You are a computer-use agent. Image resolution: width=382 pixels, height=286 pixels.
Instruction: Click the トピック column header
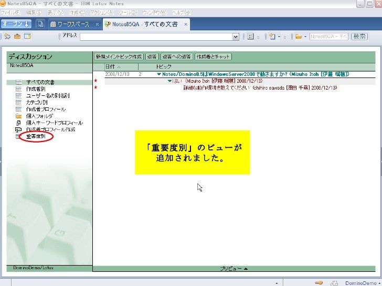coord(164,67)
